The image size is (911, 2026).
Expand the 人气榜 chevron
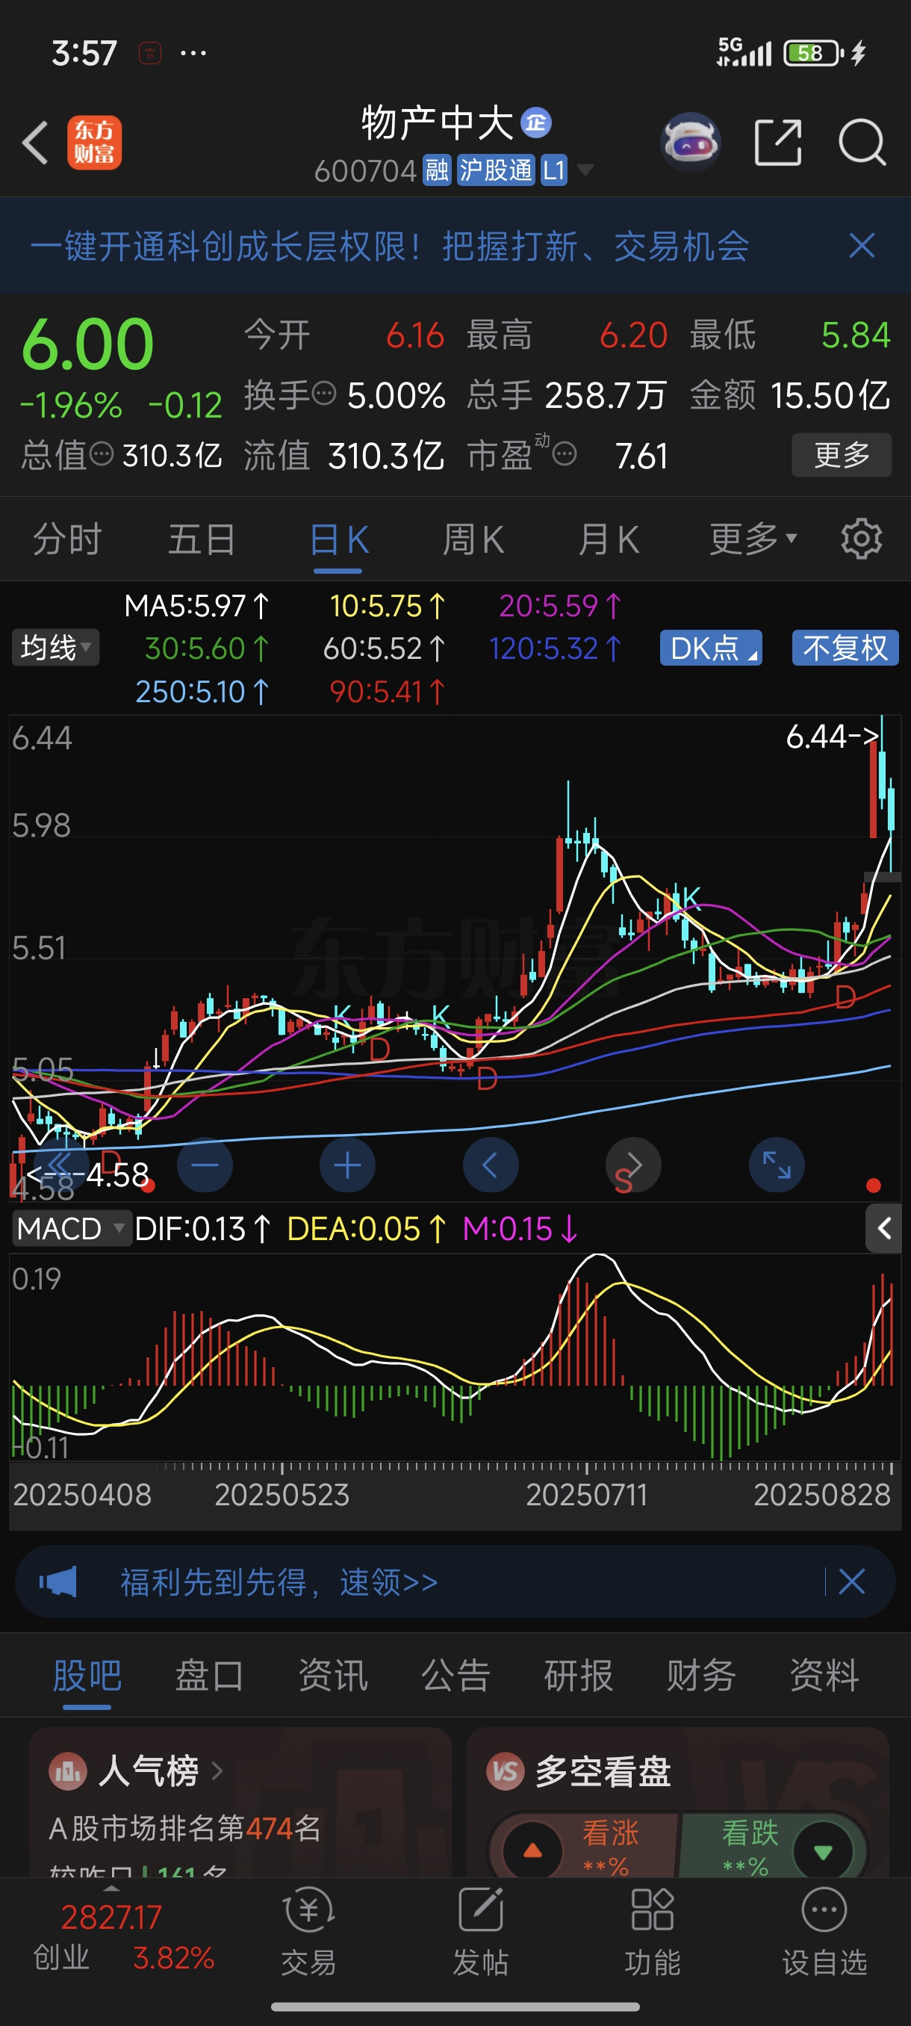tap(218, 1771)
